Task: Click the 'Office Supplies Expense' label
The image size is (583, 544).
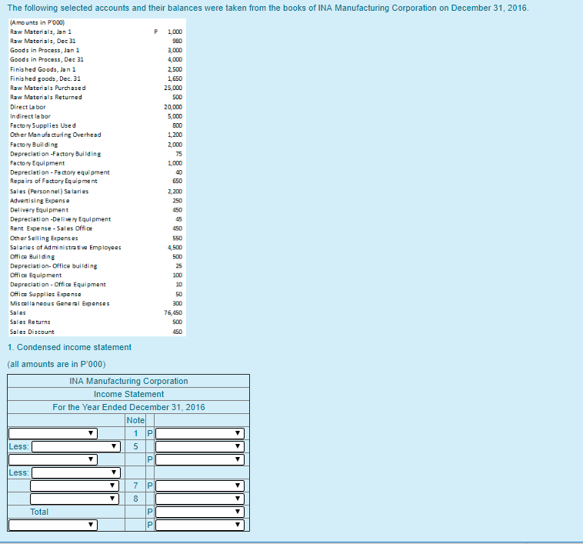Action: 45,294
